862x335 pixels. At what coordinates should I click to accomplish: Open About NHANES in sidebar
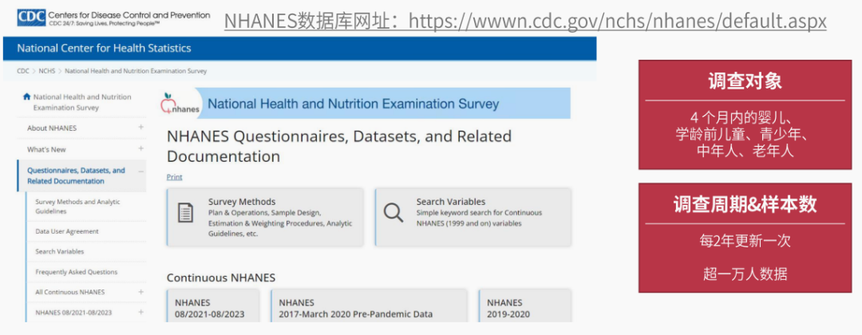[52, 128]
